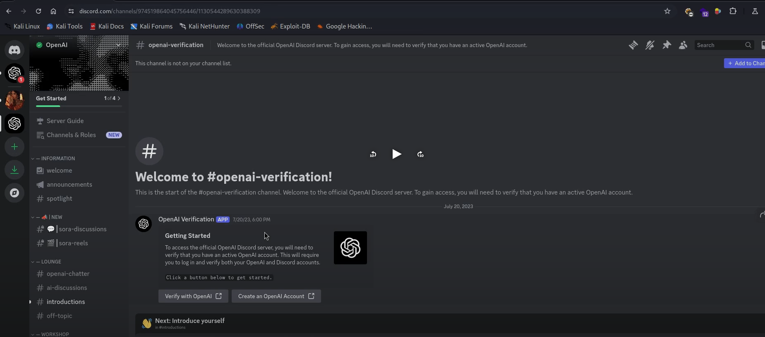Click Create an OpenAI Account button
Viewport: 765px width, 337px height.
[276, 296]
